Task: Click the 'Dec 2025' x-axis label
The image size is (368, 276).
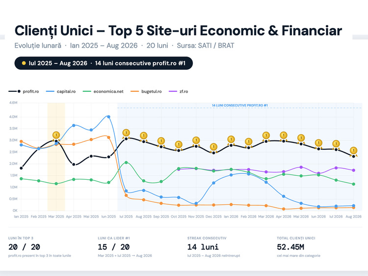Action: click(x=213, y=217)
